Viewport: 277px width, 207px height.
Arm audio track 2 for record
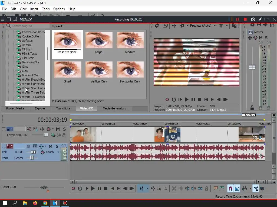point(28,146)
